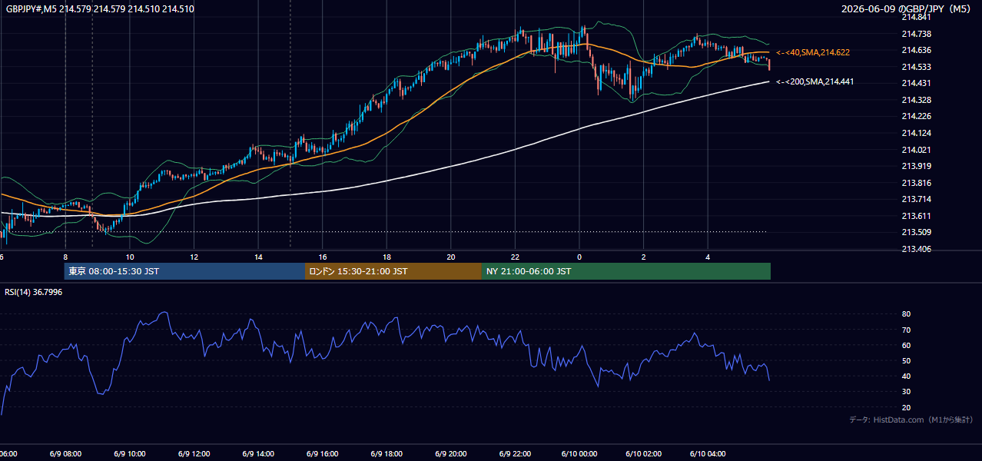Click the GBPJPY#,M5 chart title text
Screen dimensions: 982x461
point(99,9)
